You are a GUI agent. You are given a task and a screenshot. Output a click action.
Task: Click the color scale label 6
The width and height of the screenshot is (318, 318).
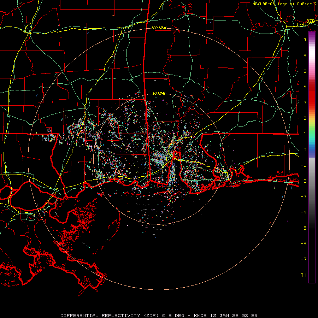click(x=305, y=55)
